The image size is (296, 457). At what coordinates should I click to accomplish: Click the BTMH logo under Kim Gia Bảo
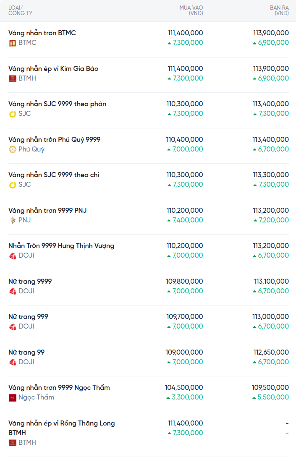13,78
